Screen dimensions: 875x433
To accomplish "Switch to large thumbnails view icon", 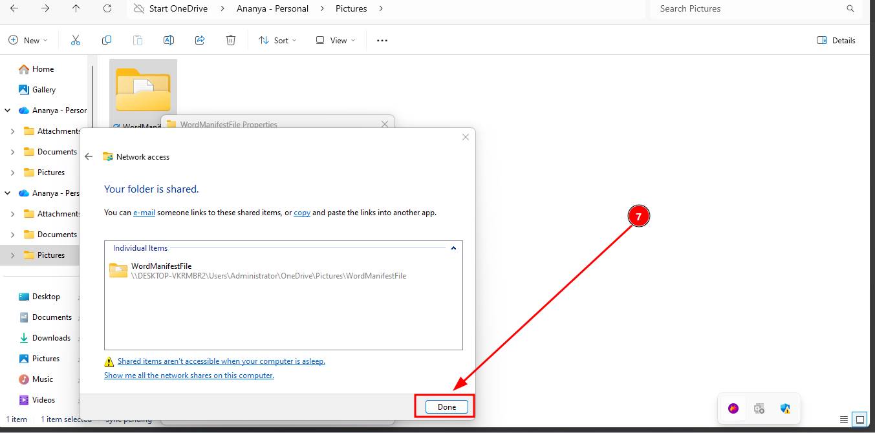I will point(859,419).
